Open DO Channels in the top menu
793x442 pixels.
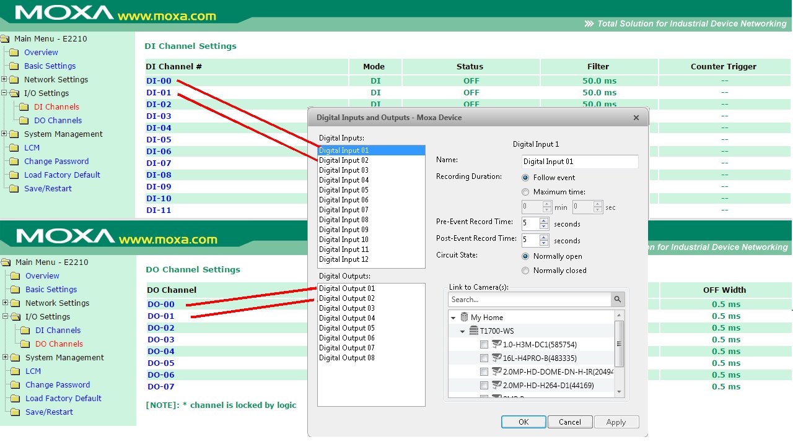pos(58,121)
